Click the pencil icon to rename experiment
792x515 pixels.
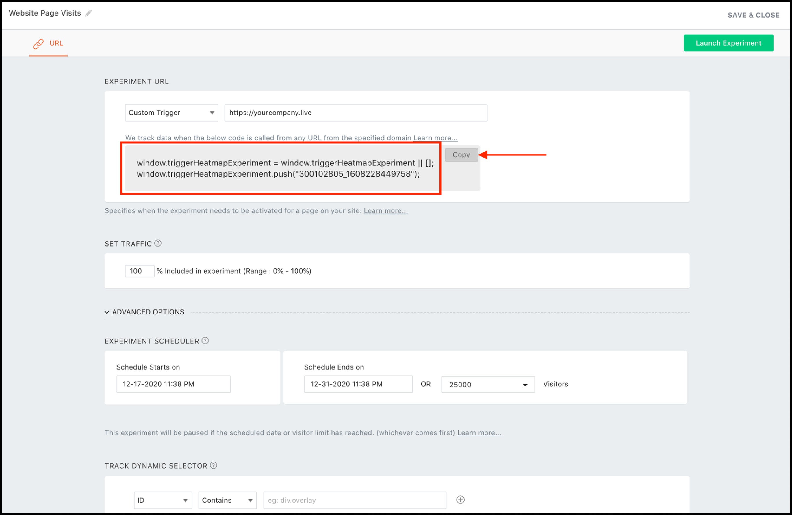click(88, 13)
